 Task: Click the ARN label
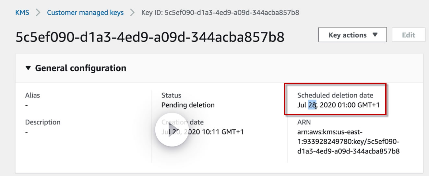tap(304, 122)
